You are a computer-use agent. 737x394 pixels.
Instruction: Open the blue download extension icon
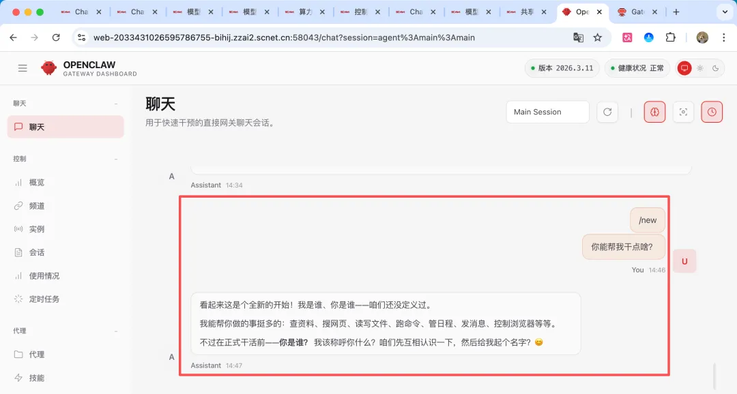pos(649,37)
